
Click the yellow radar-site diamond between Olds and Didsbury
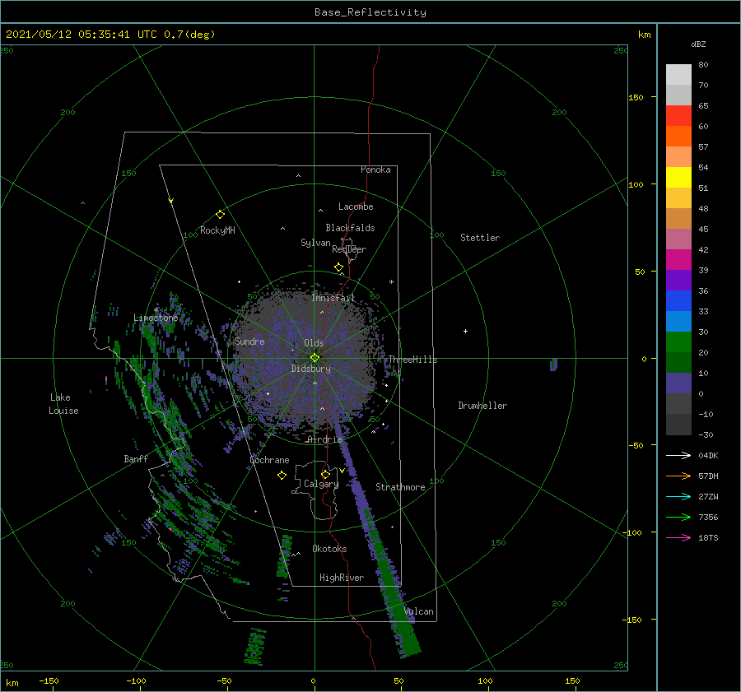click(315, 358)
